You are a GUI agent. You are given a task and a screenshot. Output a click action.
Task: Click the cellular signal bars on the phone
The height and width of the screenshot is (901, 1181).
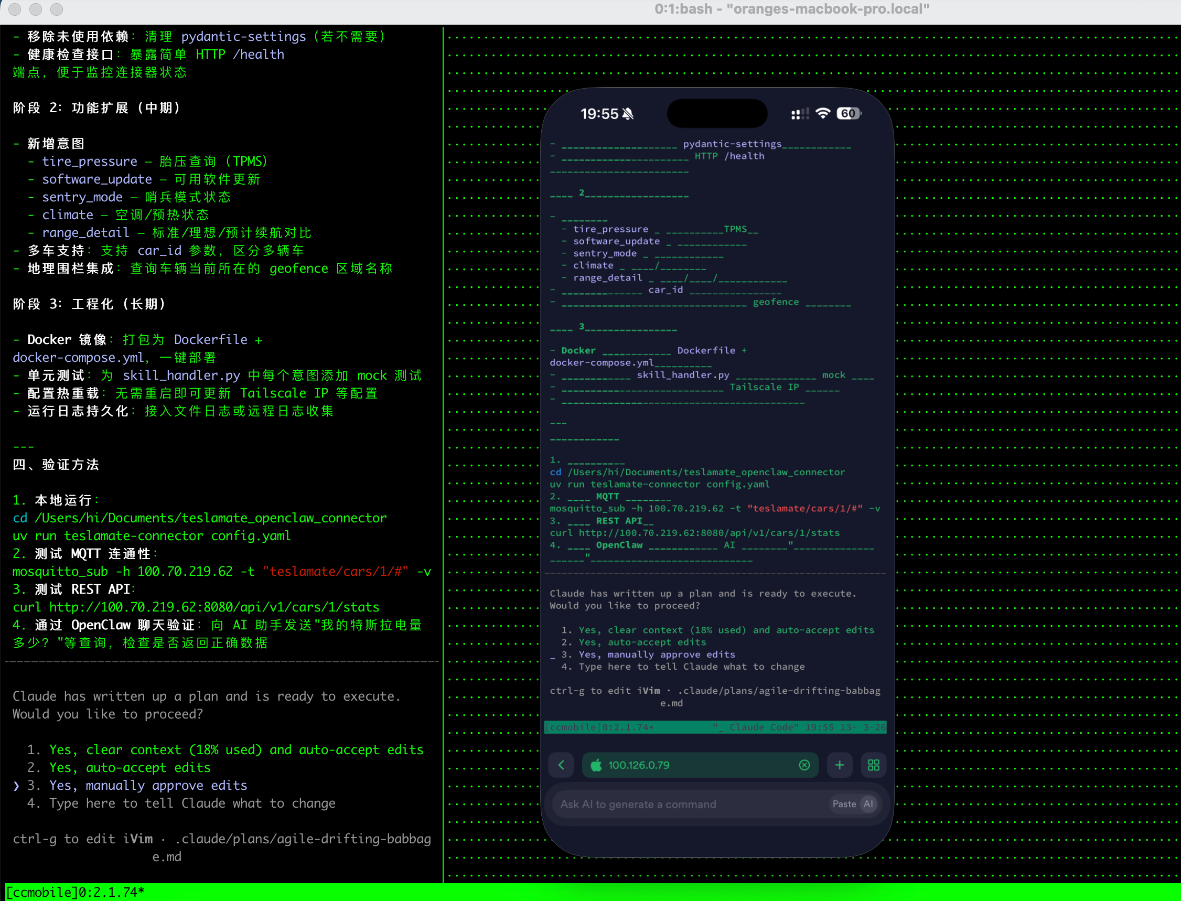[x=800, y=114]
